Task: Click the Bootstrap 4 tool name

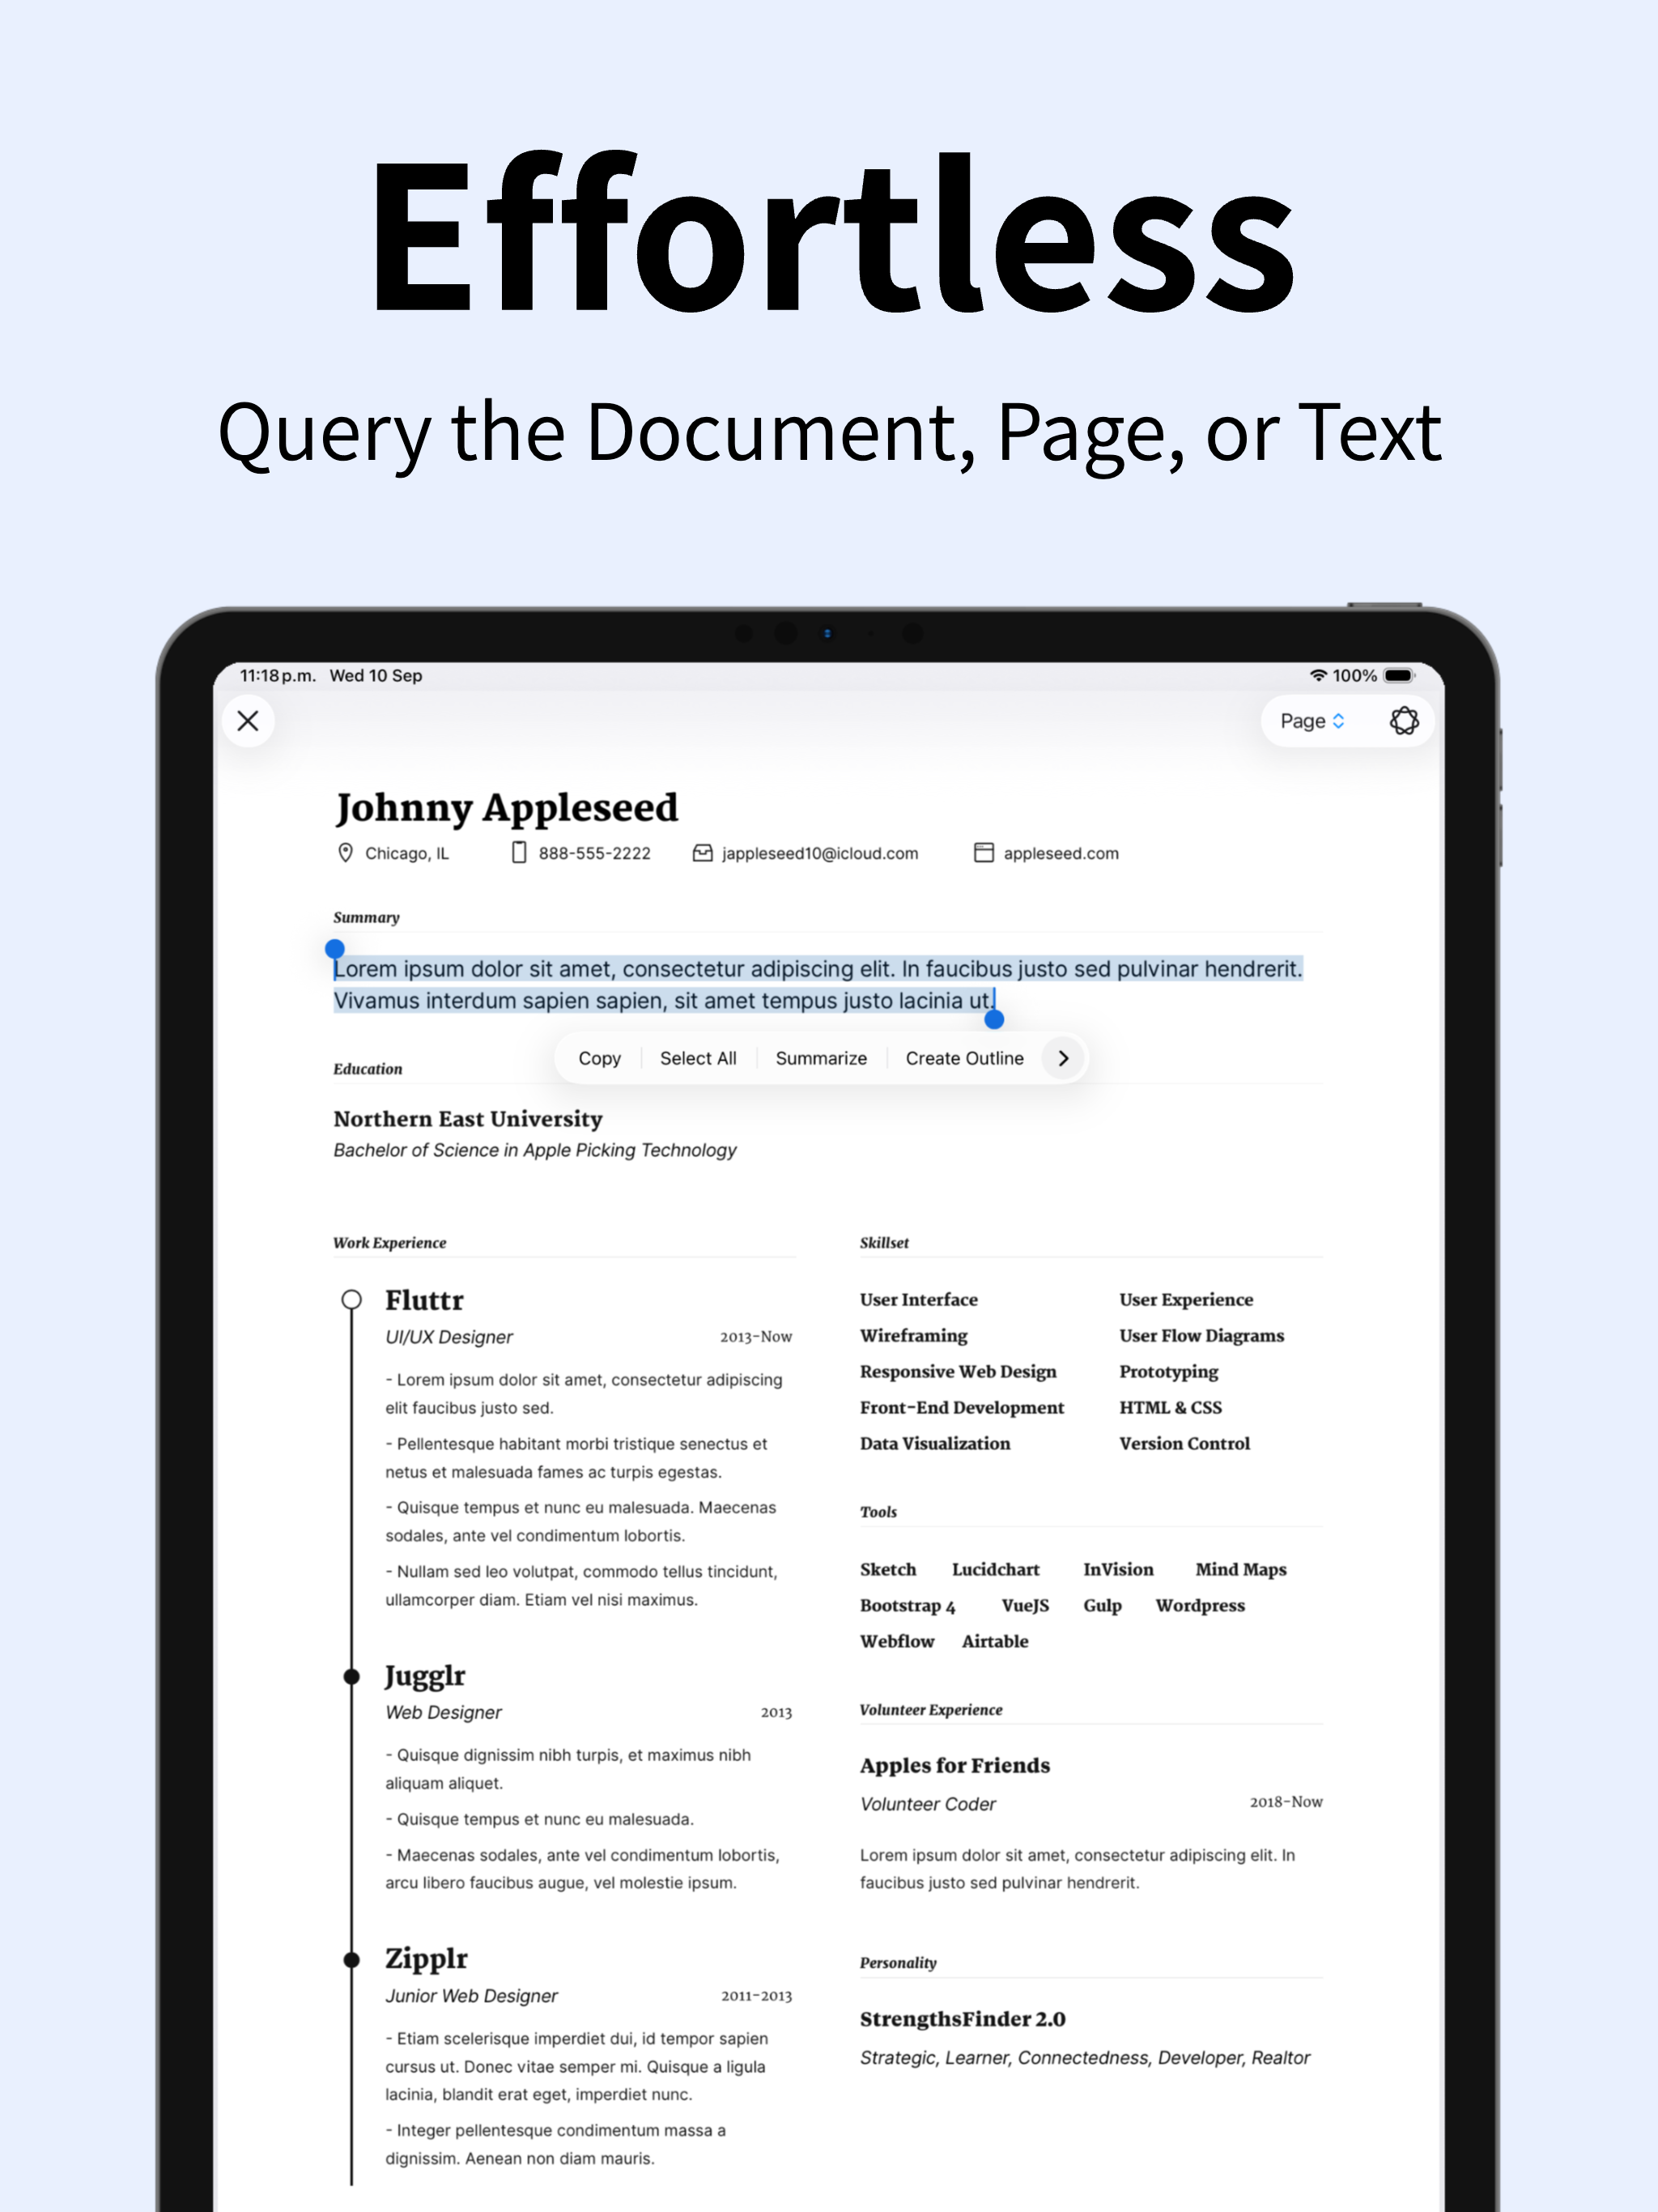Action: coord(908,1606)
